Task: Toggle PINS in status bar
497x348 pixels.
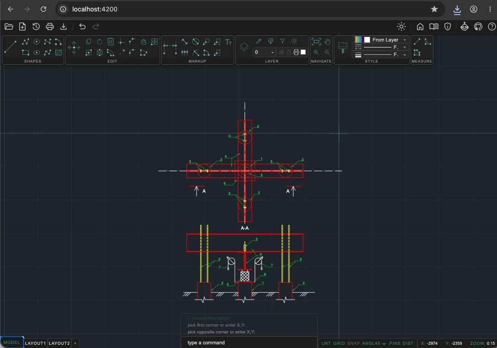Action: point(395,343)
